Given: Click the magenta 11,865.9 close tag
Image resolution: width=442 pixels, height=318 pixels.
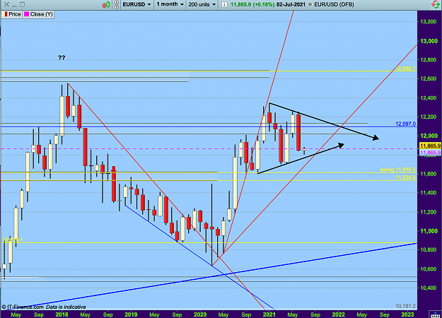Looking at the screenshot, I should click(x=430, y=153).
